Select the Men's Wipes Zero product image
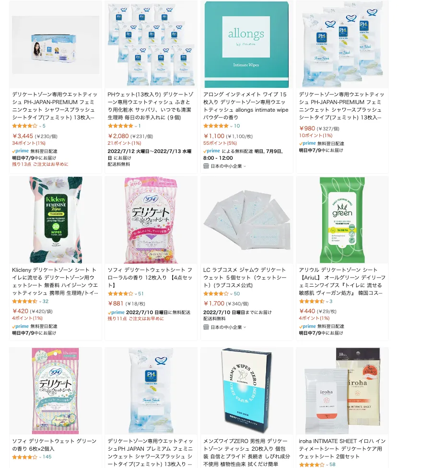Viewport: 443px width, 468px height. pyautogui.click(x=246, y=390)
